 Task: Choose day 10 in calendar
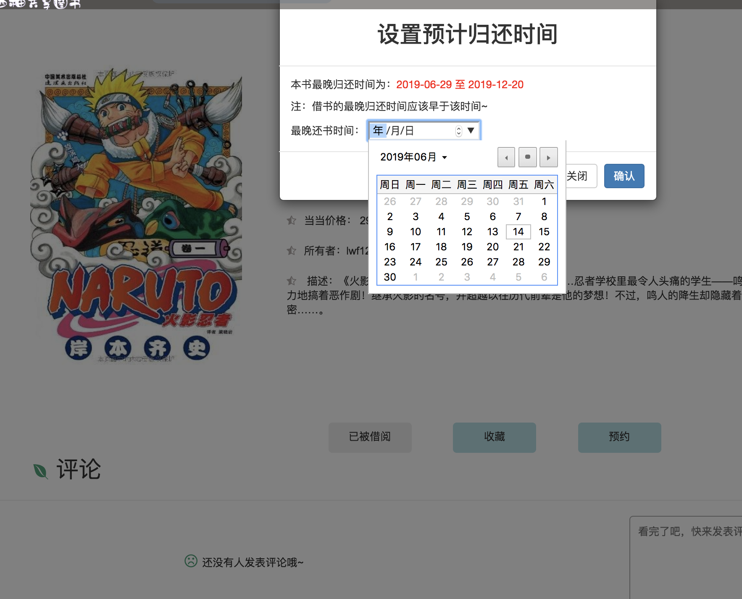tap(416, 232)
